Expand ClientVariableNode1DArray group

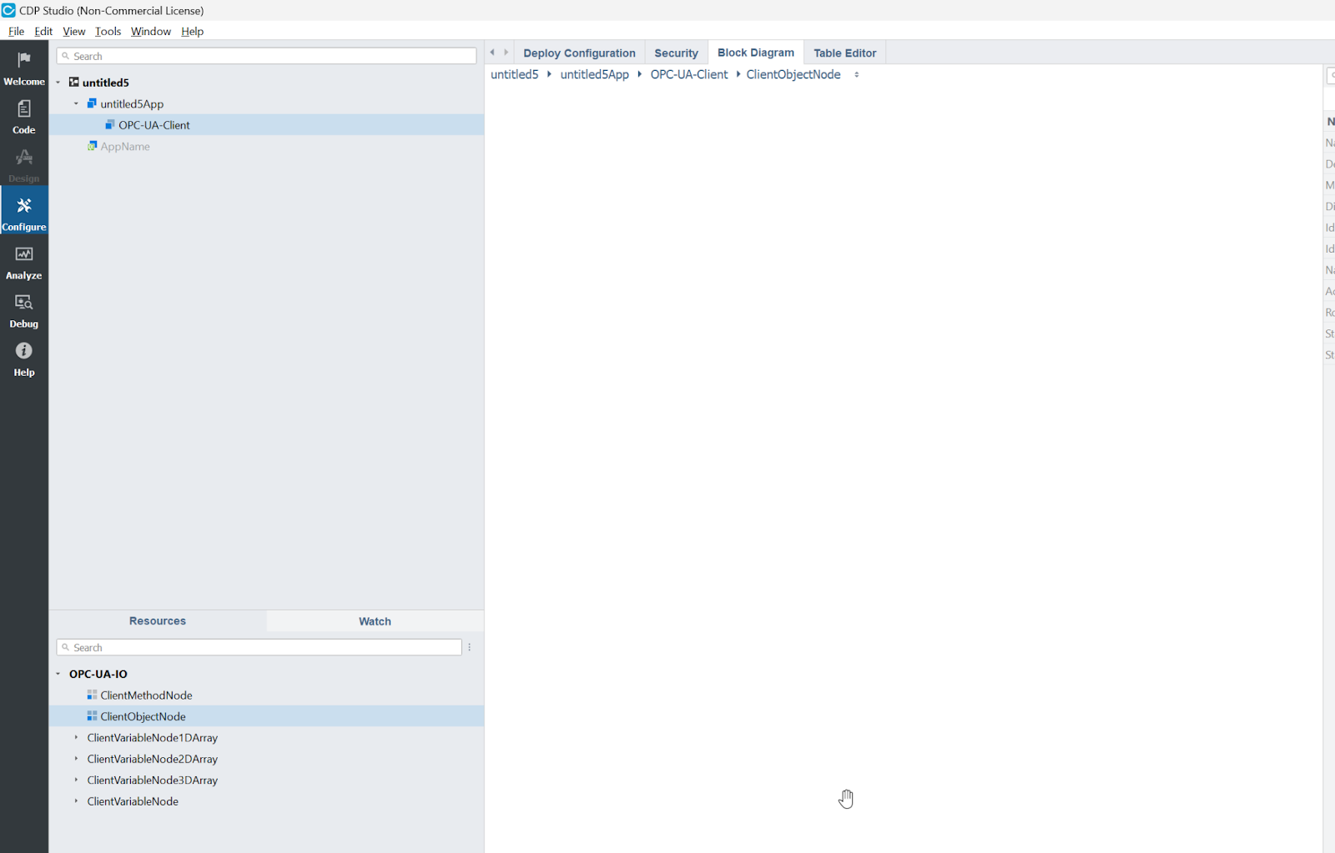[76, 737]
